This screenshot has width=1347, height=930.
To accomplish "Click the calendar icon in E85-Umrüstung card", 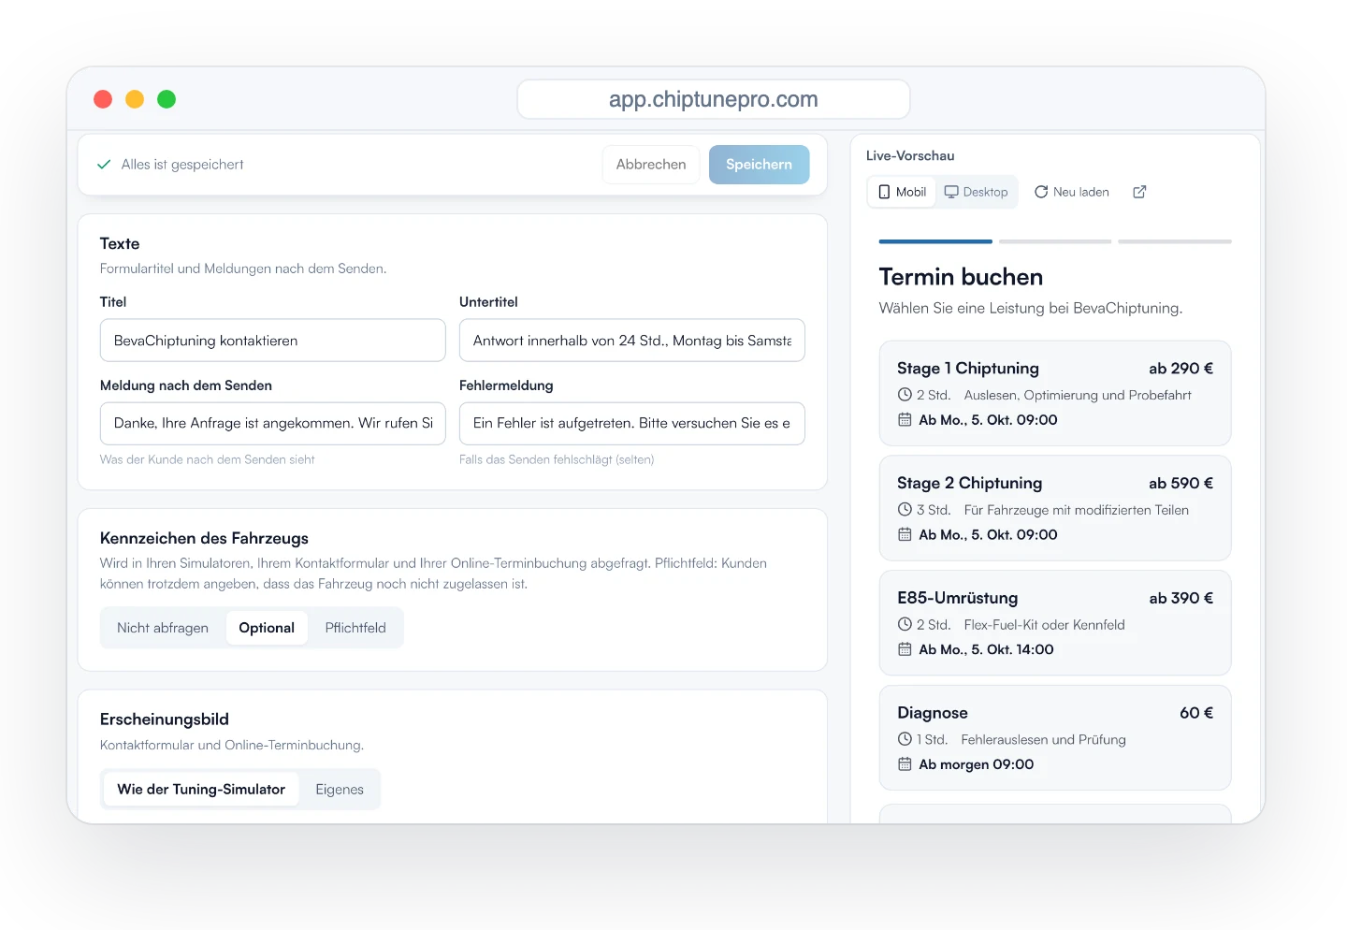I will click(x=905, y=649).
